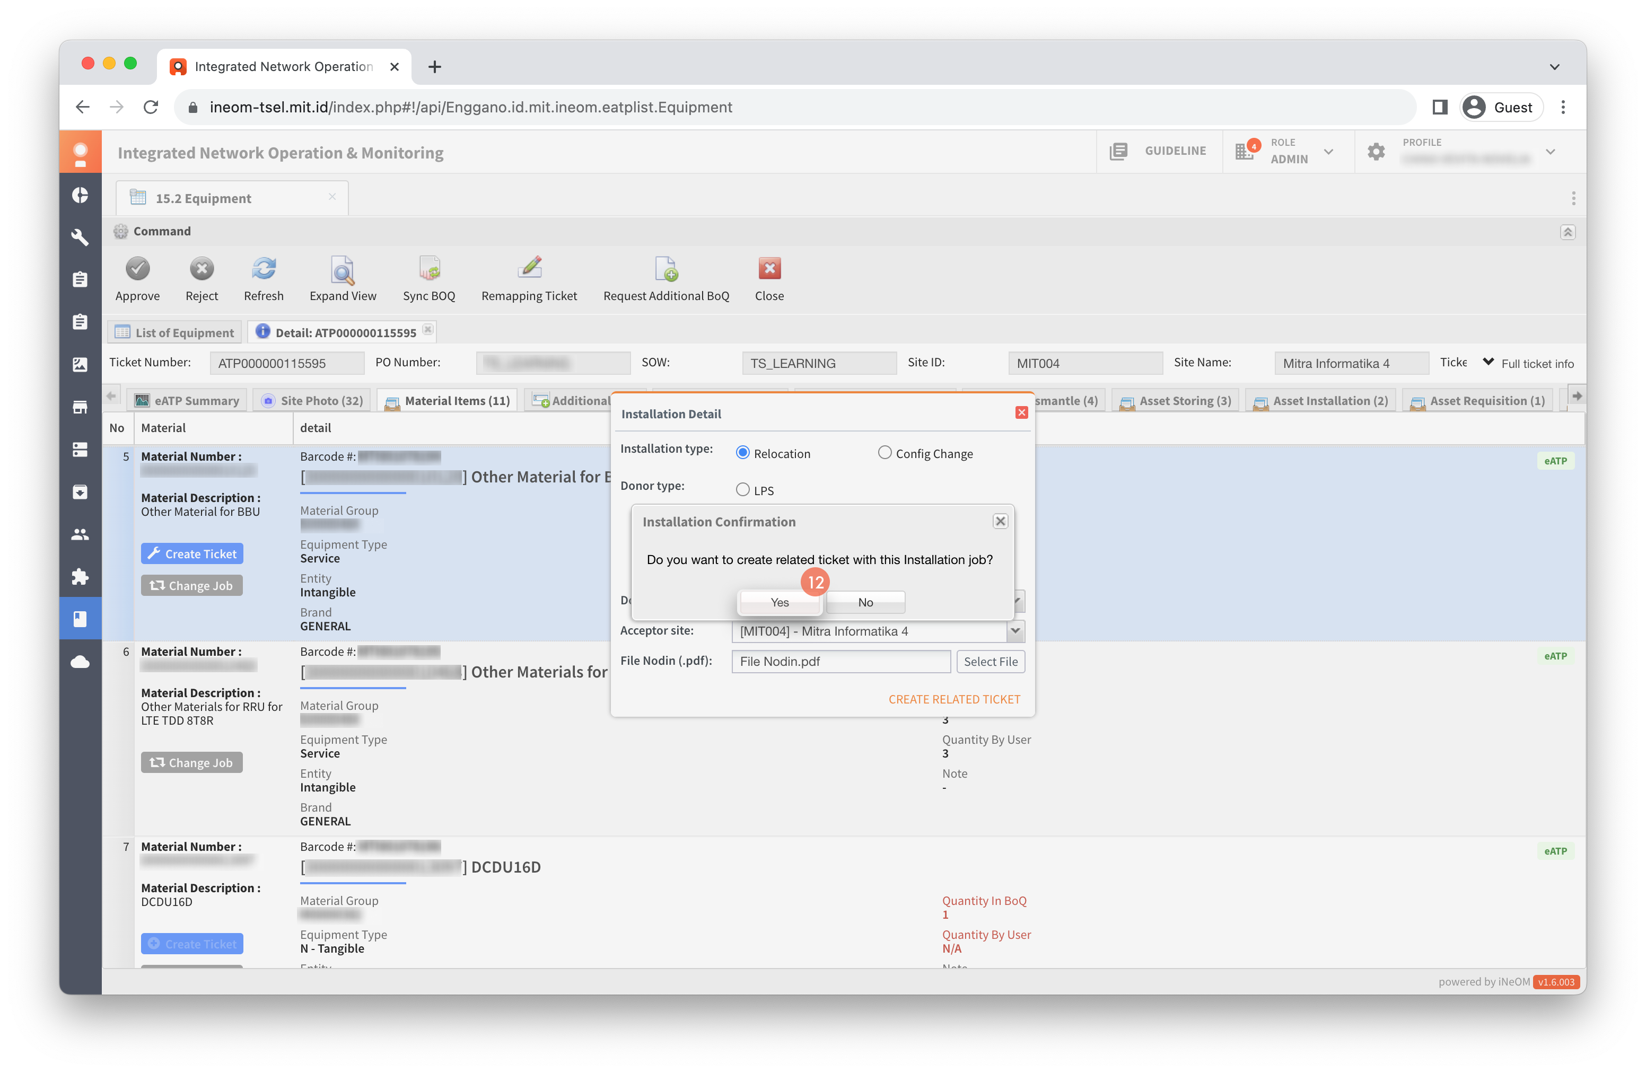Click the File Nodin.pdf input field

click(840, 661)
